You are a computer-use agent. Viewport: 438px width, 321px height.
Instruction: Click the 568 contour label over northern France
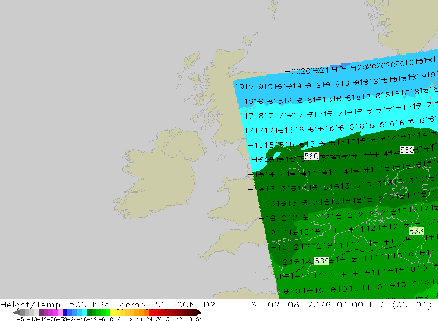(x=322, y=261)
